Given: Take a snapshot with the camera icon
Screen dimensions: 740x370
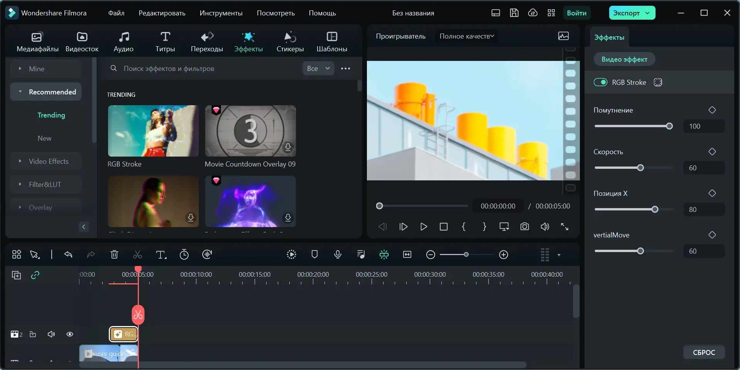Looking at the screenshot, I should (524, 227).
